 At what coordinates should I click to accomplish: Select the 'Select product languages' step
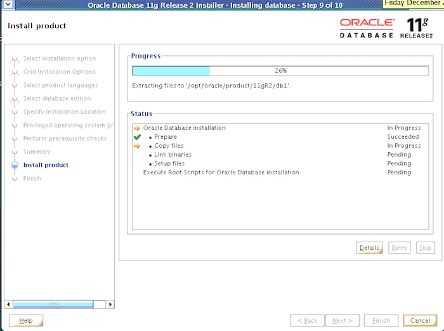[x=61, y=85]
